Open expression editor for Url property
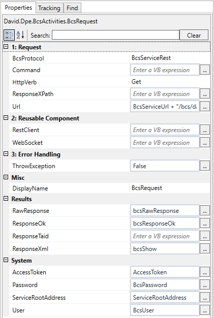This screenshot has width=214, height=318. click(x=205, y=107)
